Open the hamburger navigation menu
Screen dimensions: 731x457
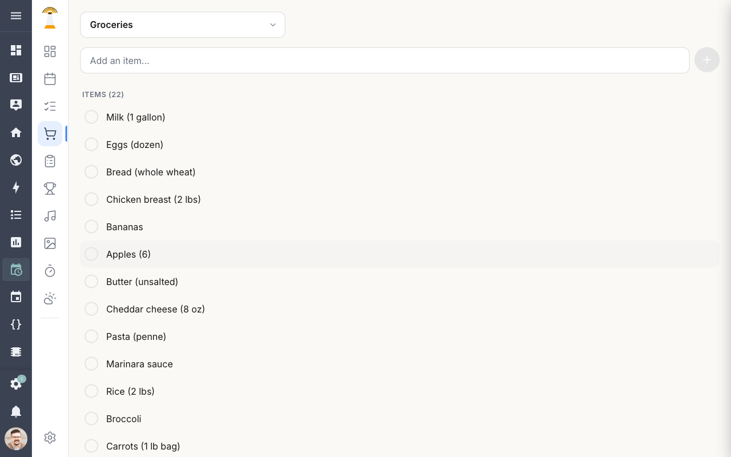pyautogui.click(x=16, y=15)
